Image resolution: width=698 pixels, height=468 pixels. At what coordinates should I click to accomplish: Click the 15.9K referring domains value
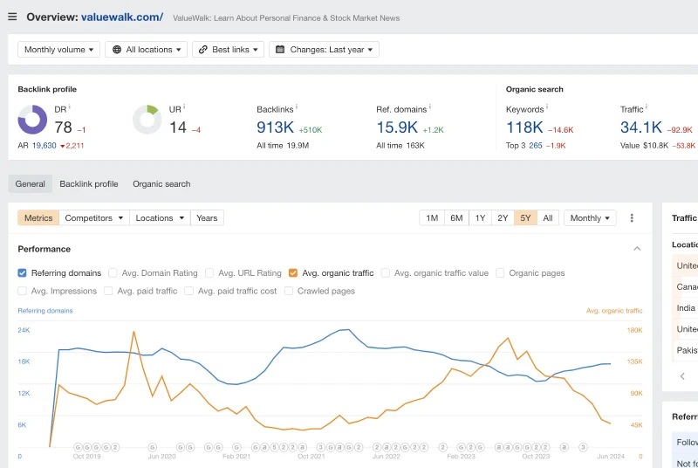coord(397,127)
